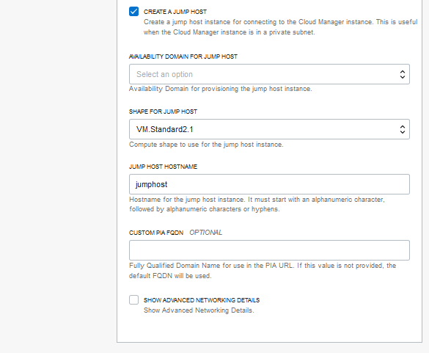Image resolution: width=429 pixels, height=353 pixels.
Task: Click 'Hostname for the jump host instance' description
Action: (257, 204)
